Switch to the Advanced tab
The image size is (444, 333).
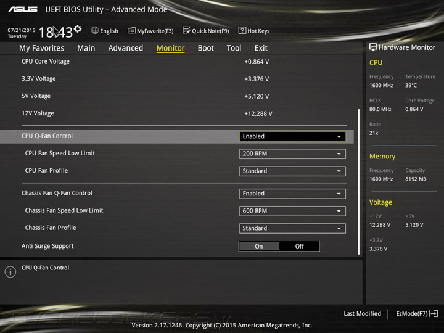click(x=125, y=48)
